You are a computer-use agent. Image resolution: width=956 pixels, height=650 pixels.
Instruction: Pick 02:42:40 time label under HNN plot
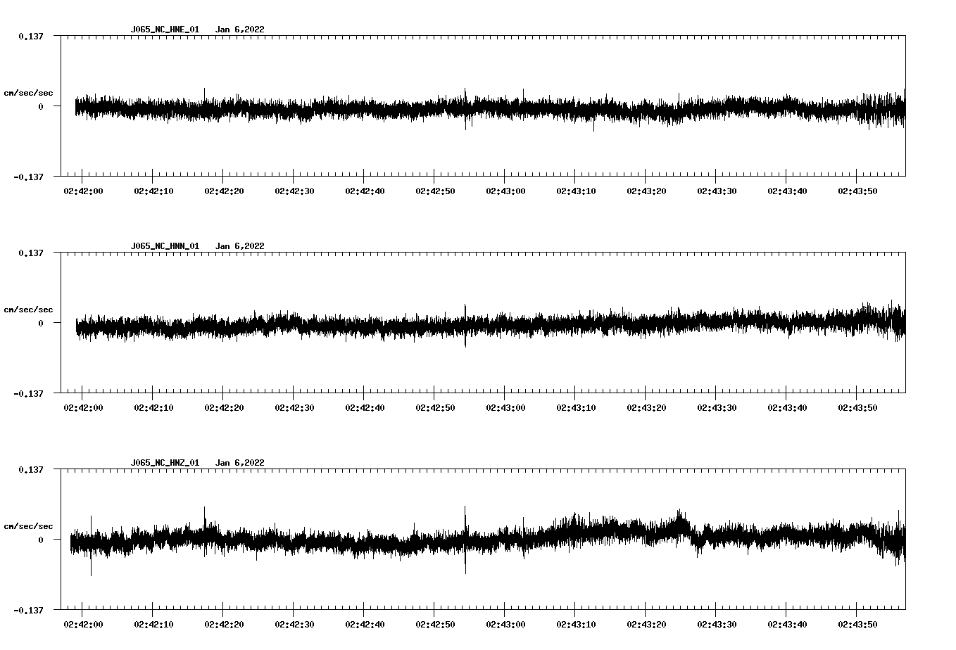tap(365, 408)
